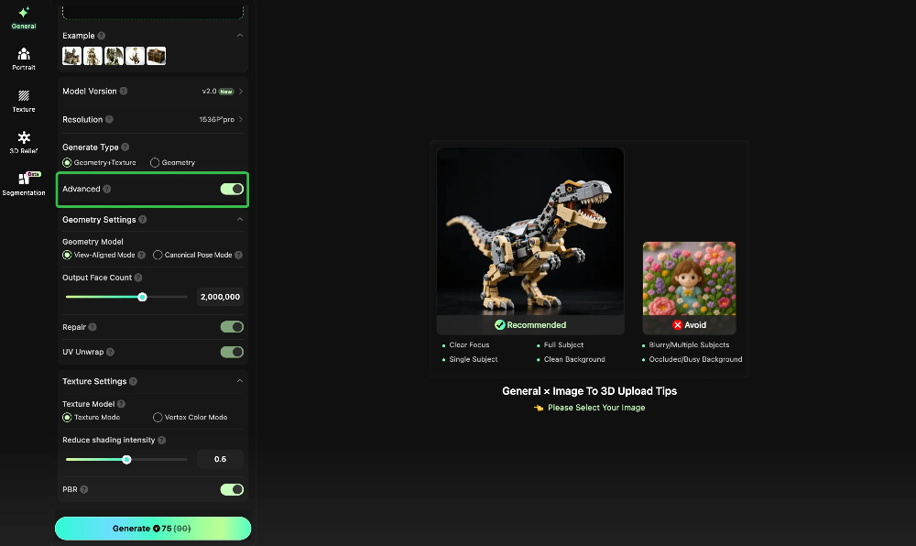Collapse the Geometry Settings section

pos(240,220)
